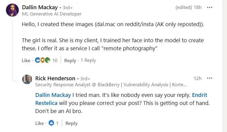Click the thumbs-up reaction icon on Rick's reply

click(x=51, y=123)
